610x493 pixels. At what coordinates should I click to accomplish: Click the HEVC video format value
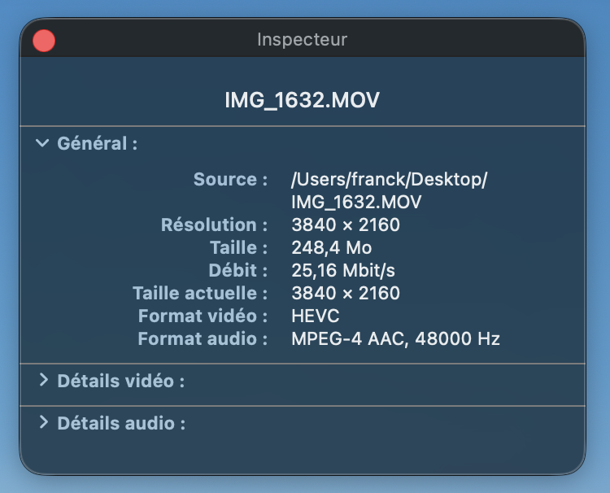point(316,316)
